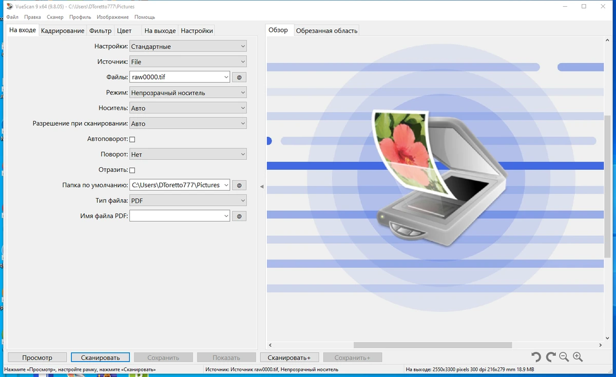Click the VueScan app icon in the title bar
This screenshot has width=616, height=377.
(x=9, y=7)
